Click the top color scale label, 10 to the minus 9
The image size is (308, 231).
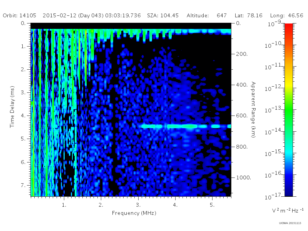pyautogui.click(x=275, y=23)
